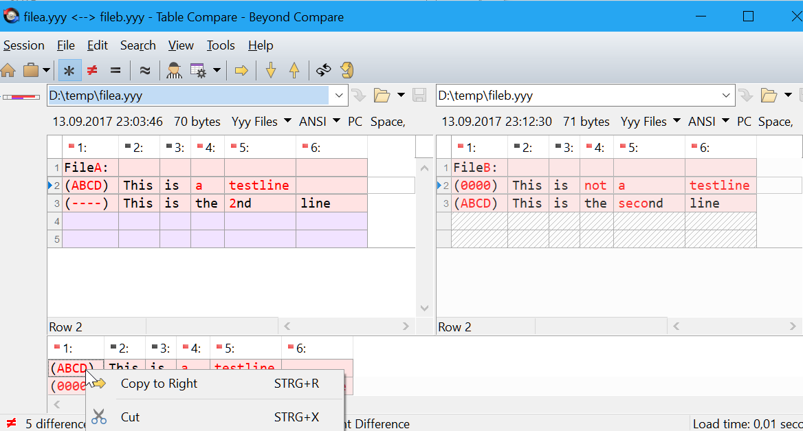Select left cell FileA: in row 1
The image size is (803, 431).
(91, 168)
